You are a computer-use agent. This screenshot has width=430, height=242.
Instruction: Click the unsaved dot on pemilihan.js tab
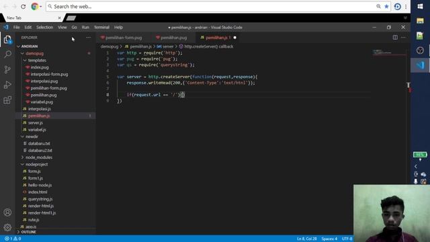235,38
